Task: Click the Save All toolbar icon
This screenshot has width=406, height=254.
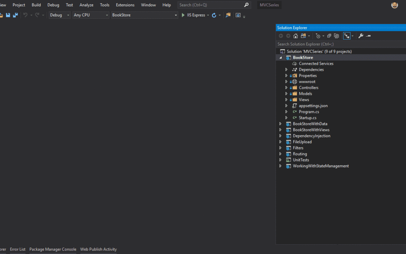Action: (x=15, y=15)
